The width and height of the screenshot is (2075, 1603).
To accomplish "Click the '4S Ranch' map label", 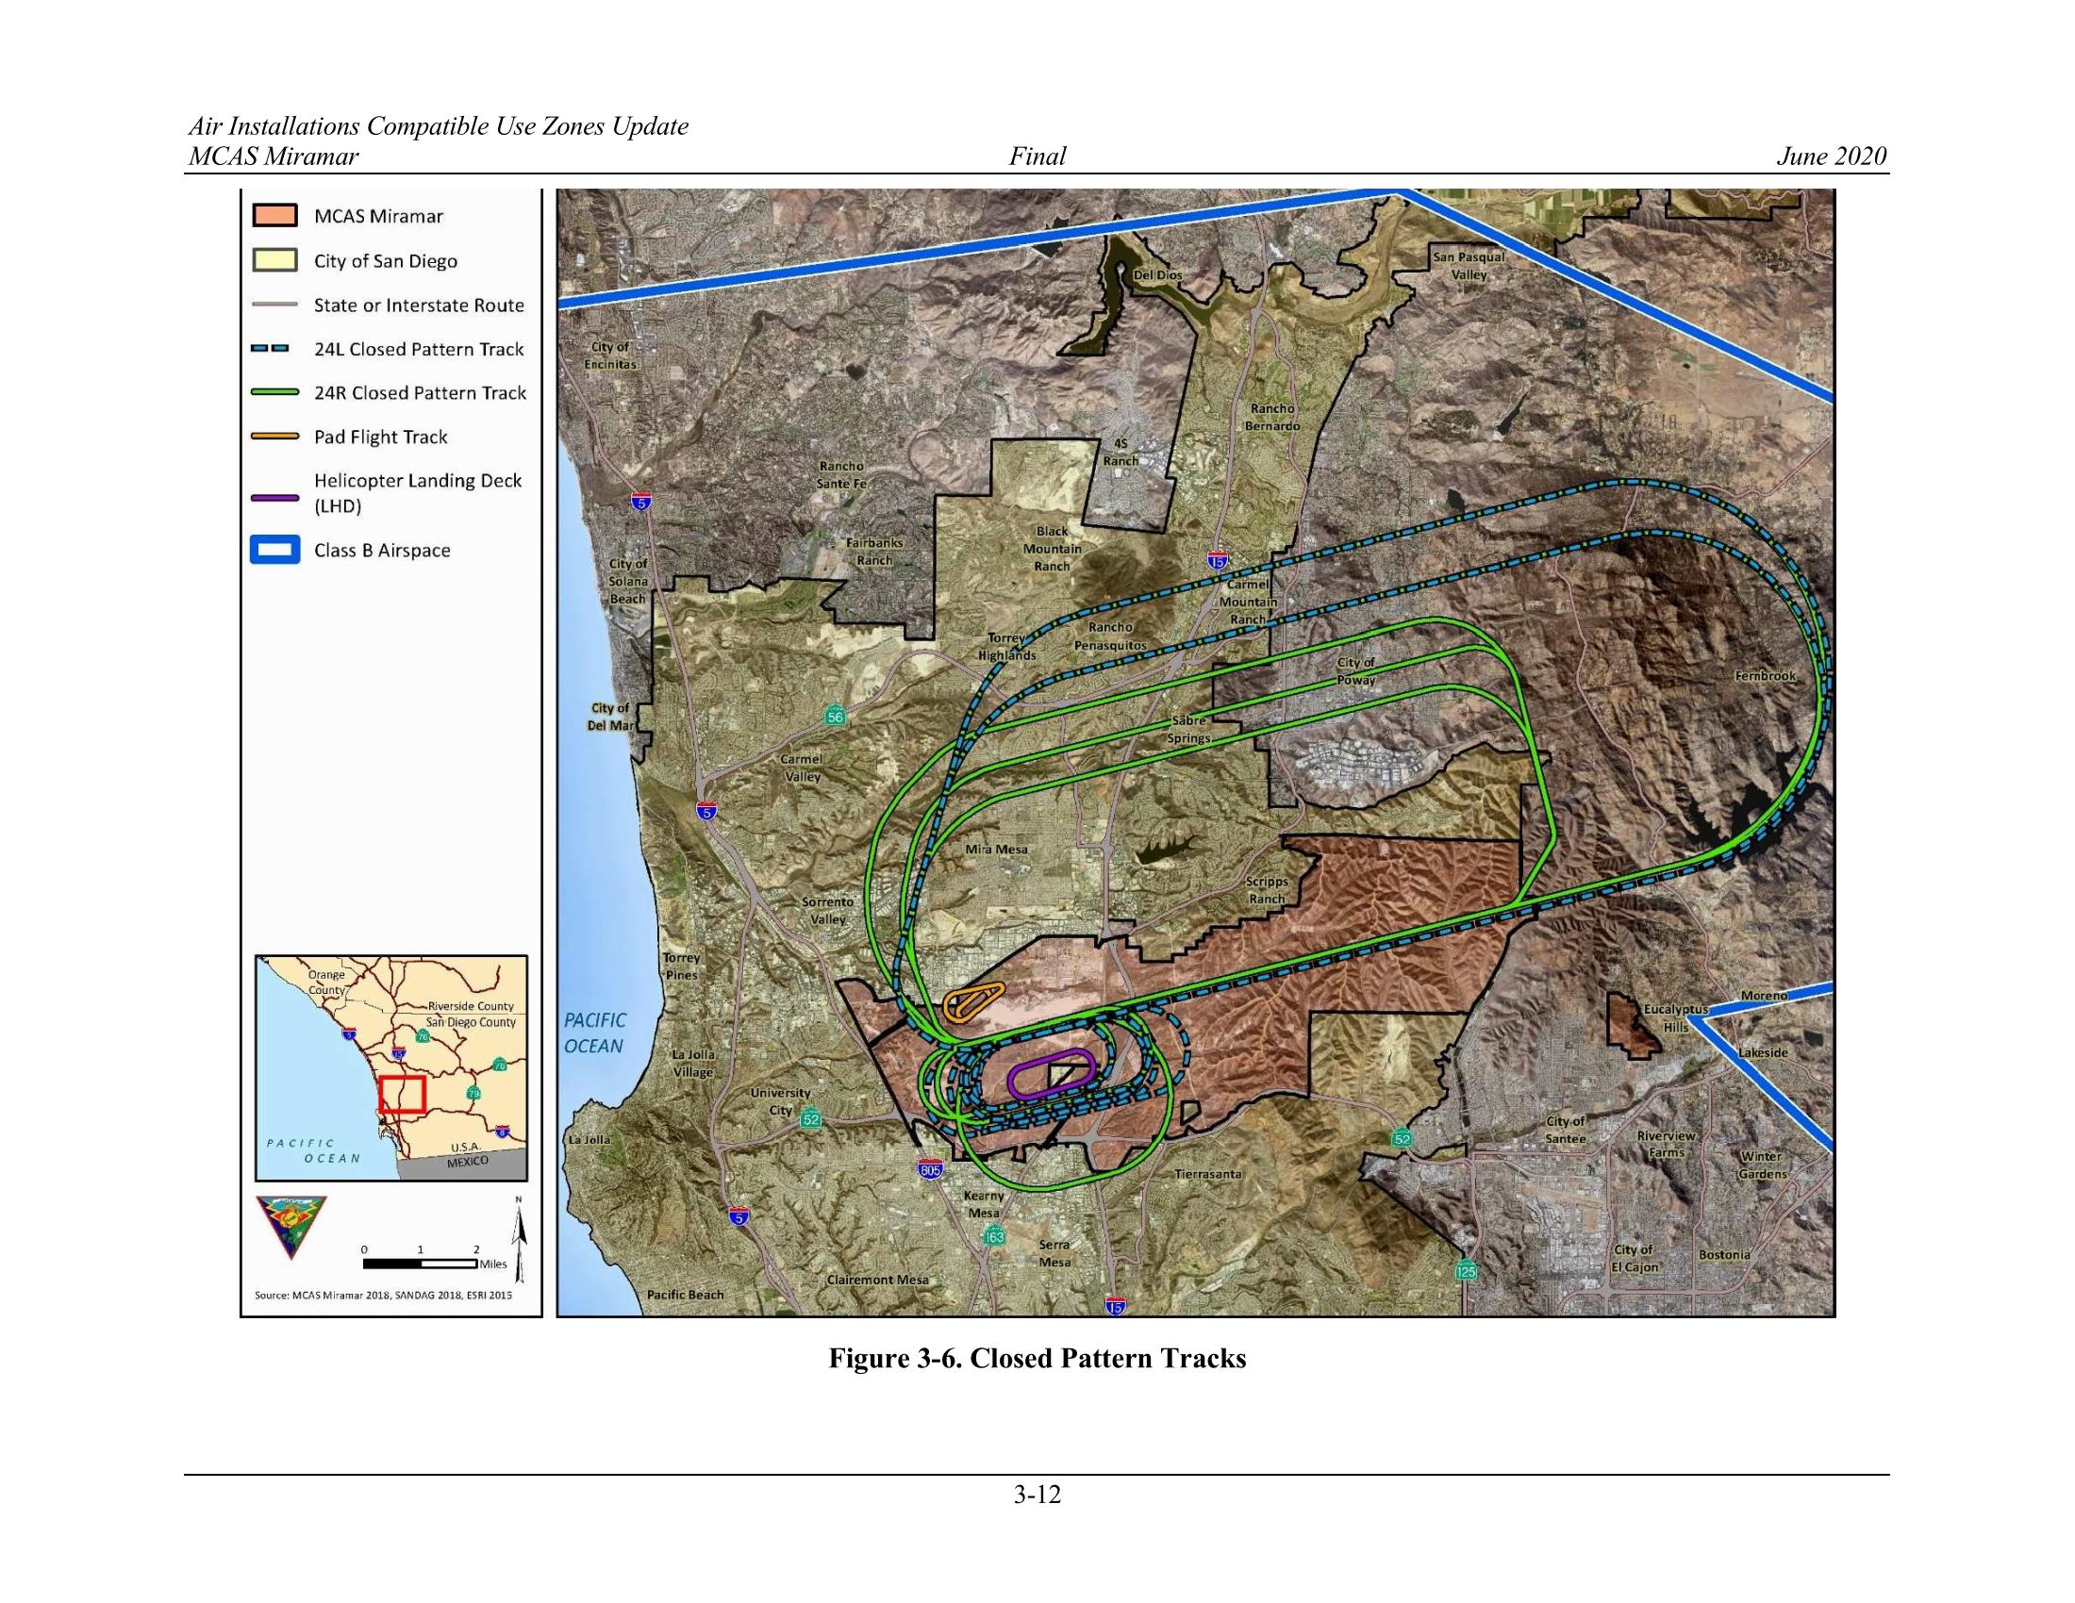I will pyautogui.click(x=1120, y=452).
